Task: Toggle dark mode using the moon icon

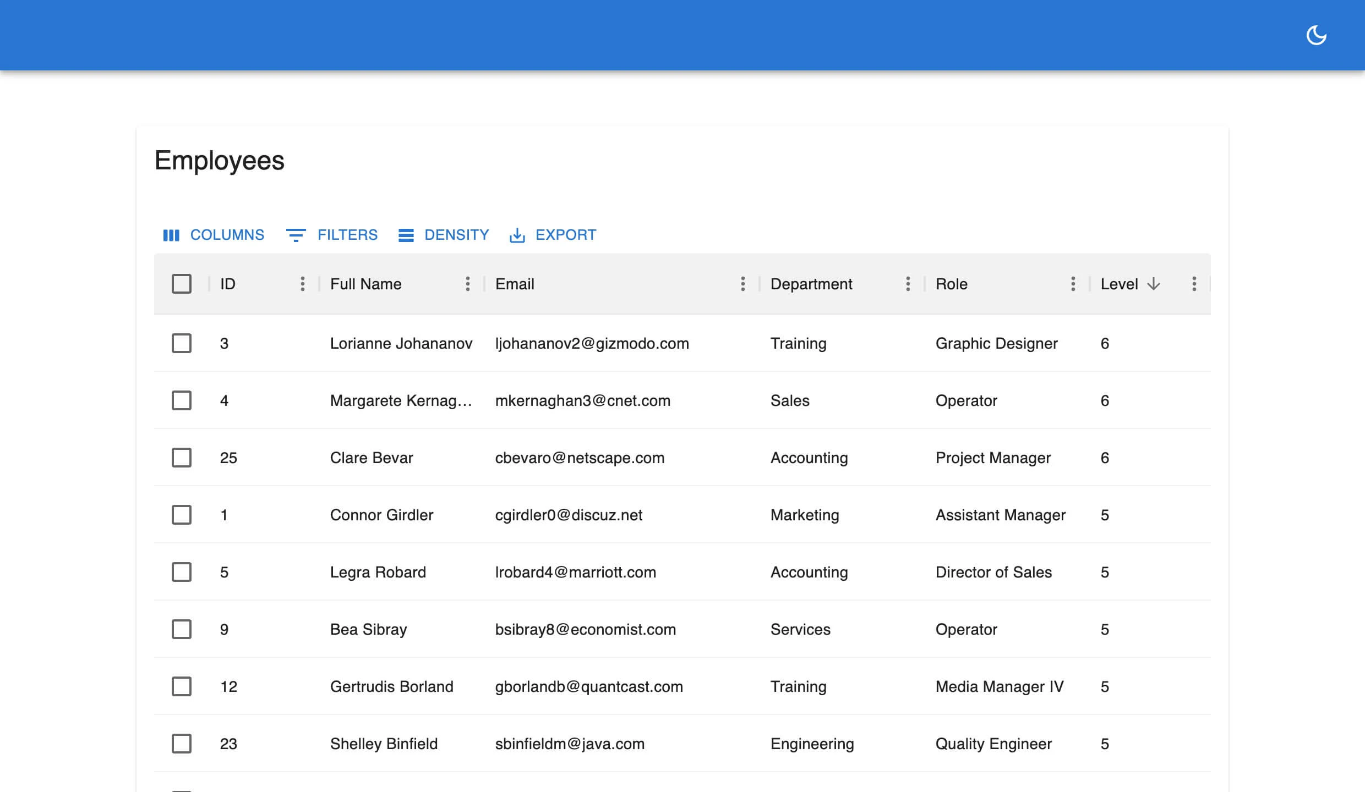Action: [1317, 35]
